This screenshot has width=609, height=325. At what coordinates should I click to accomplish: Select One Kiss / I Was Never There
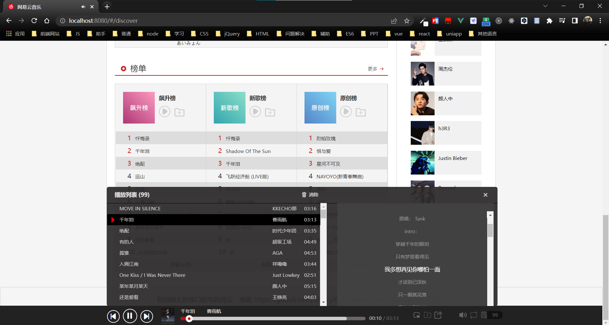tap(214, 275)
